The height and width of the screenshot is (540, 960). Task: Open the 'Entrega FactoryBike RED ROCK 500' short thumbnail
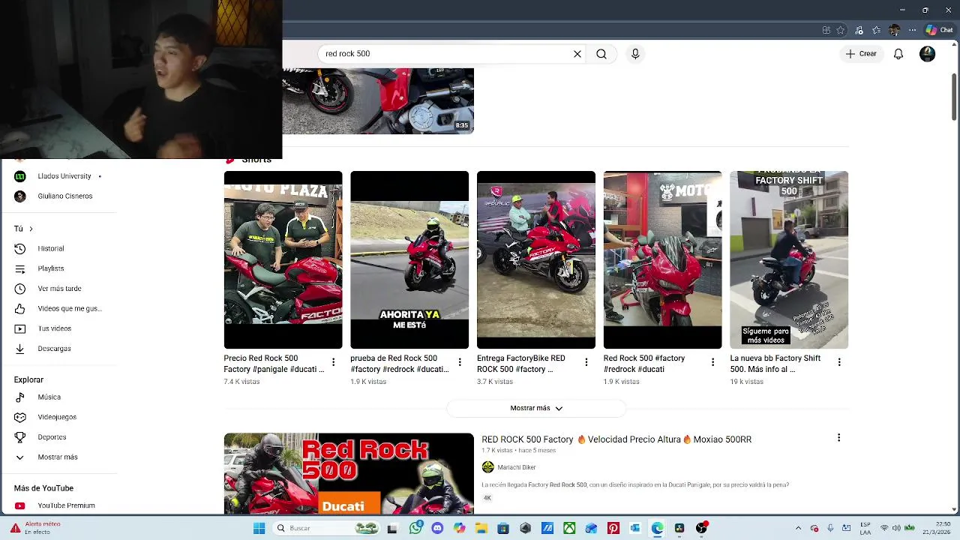point(536,259)
